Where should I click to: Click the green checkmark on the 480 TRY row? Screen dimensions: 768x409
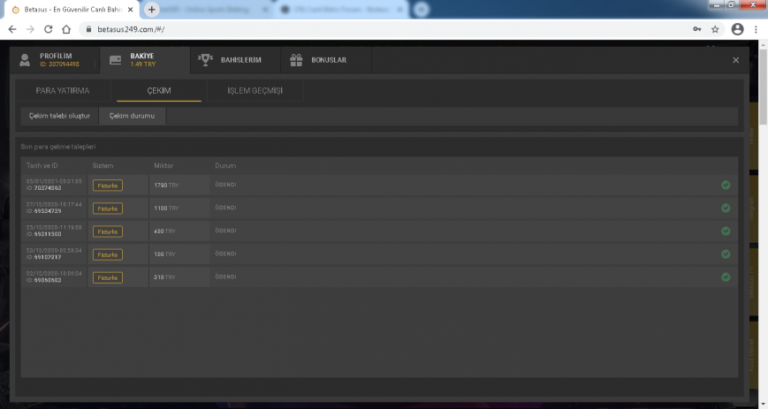click(x=726, y=231)
